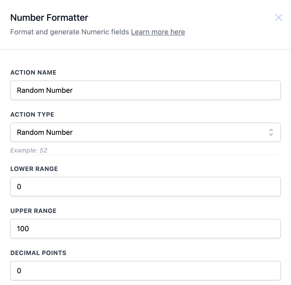Open the Action Type dropdown
Image resolution: width=291 pixels, height=285 pixels.
(145, 132)
